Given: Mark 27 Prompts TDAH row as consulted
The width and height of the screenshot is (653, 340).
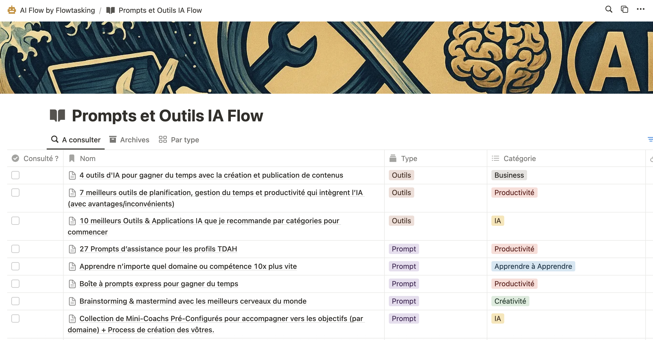Looking at the screenshot, I should click(15, 249).
